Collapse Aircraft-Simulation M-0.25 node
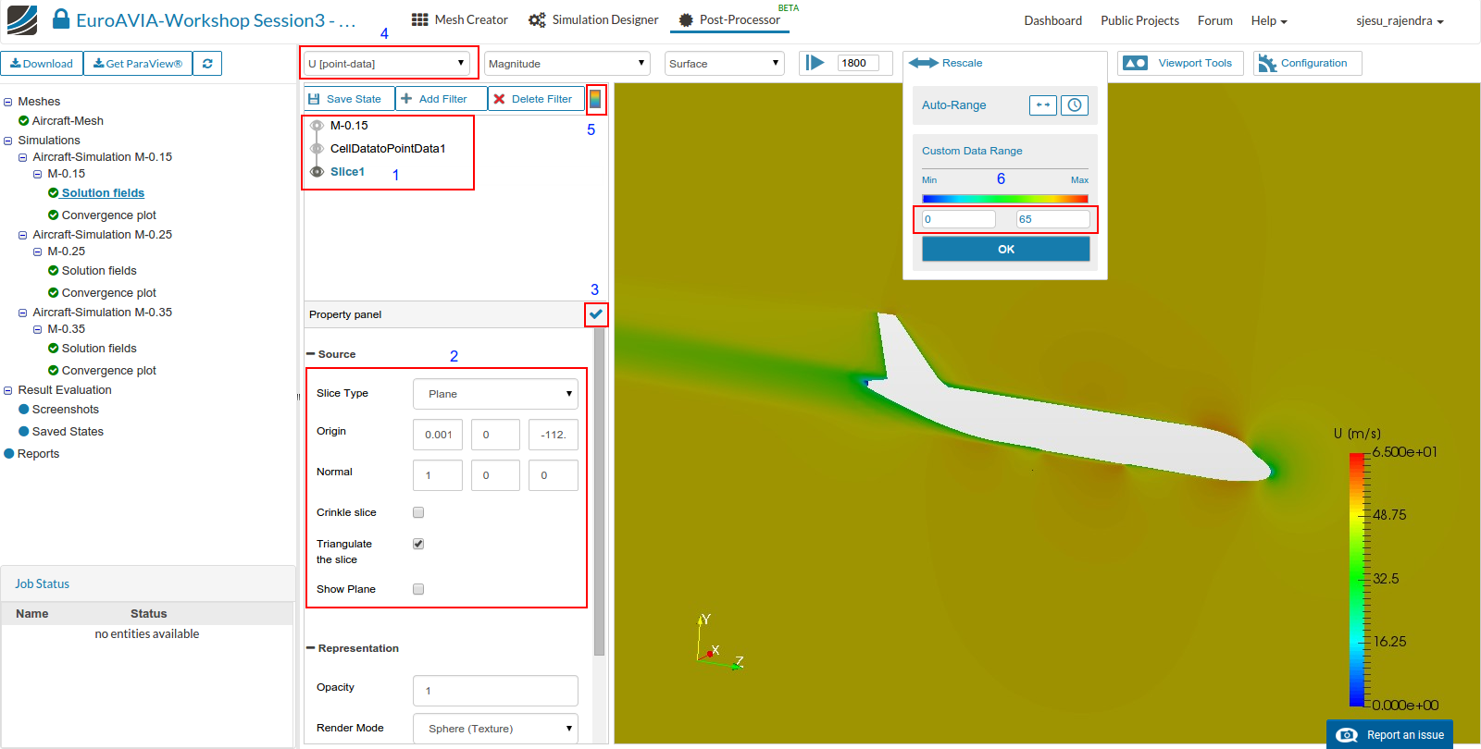 pos(22,235)
